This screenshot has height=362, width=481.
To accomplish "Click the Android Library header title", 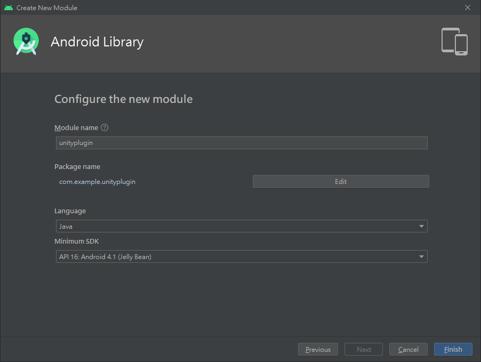I will (97, 42).
